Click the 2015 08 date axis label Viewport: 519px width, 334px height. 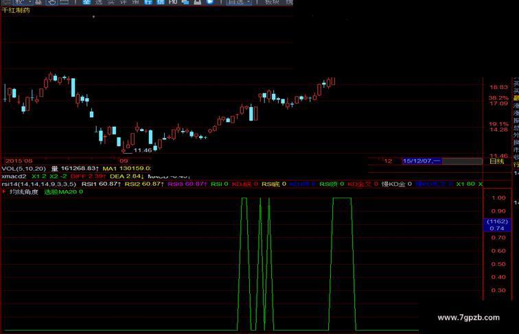[x=19, y=161]
